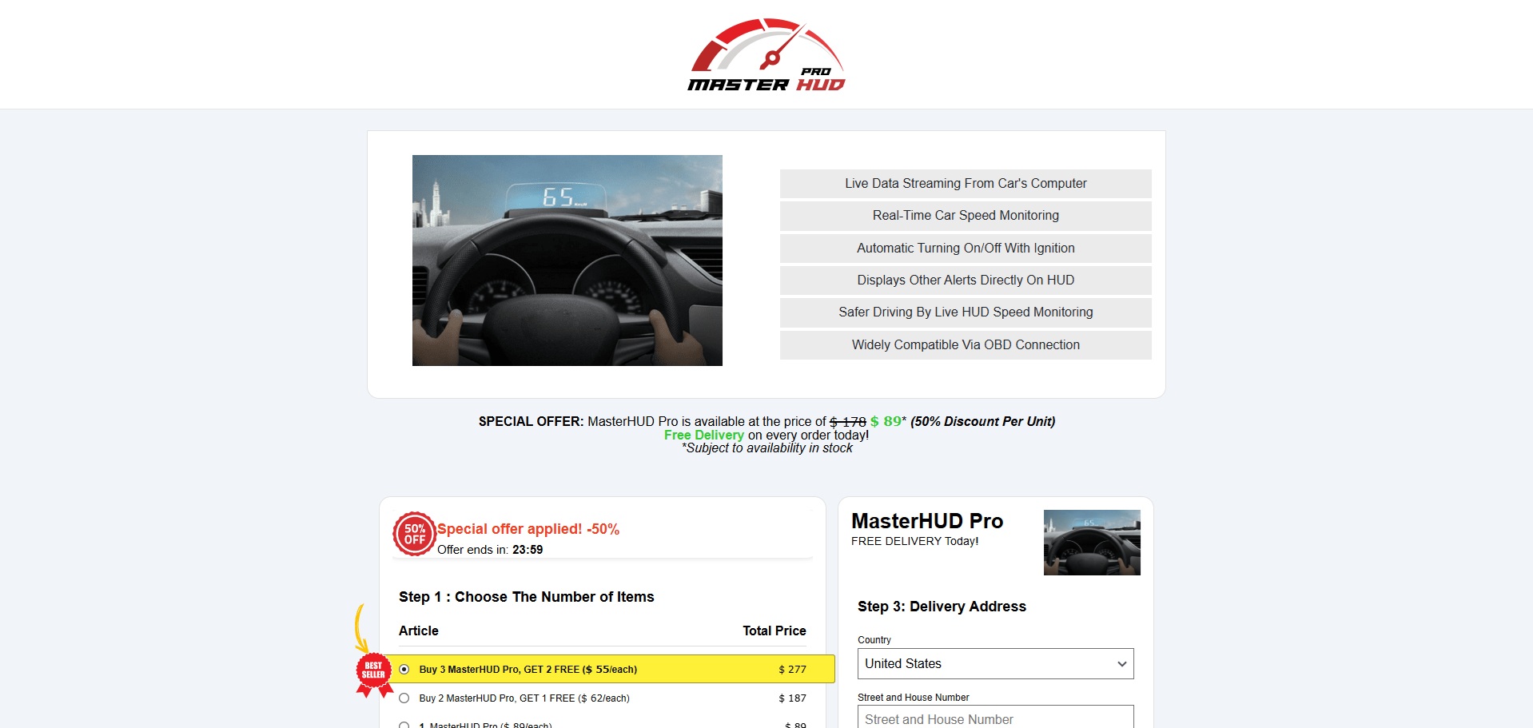This screenshot has height=728, width=1533.
Task: Click the 50% OFF red badge
Action: click(x=414, y=534)
